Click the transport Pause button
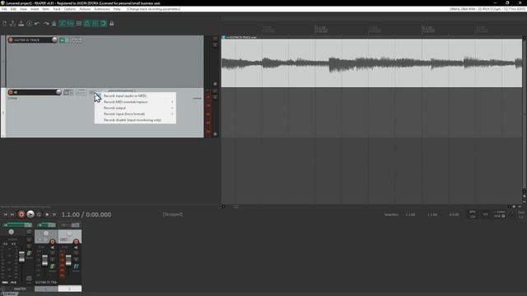This screenshot has height=296, width=527. tap(54, 215)
